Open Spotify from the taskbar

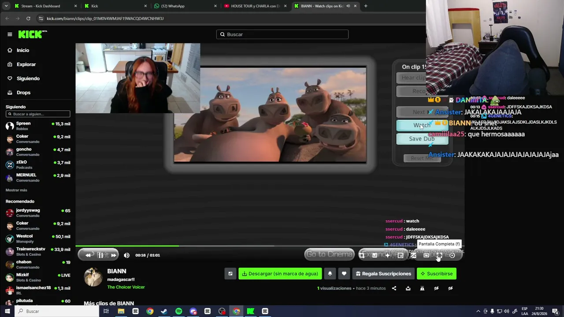click(178, 311)
